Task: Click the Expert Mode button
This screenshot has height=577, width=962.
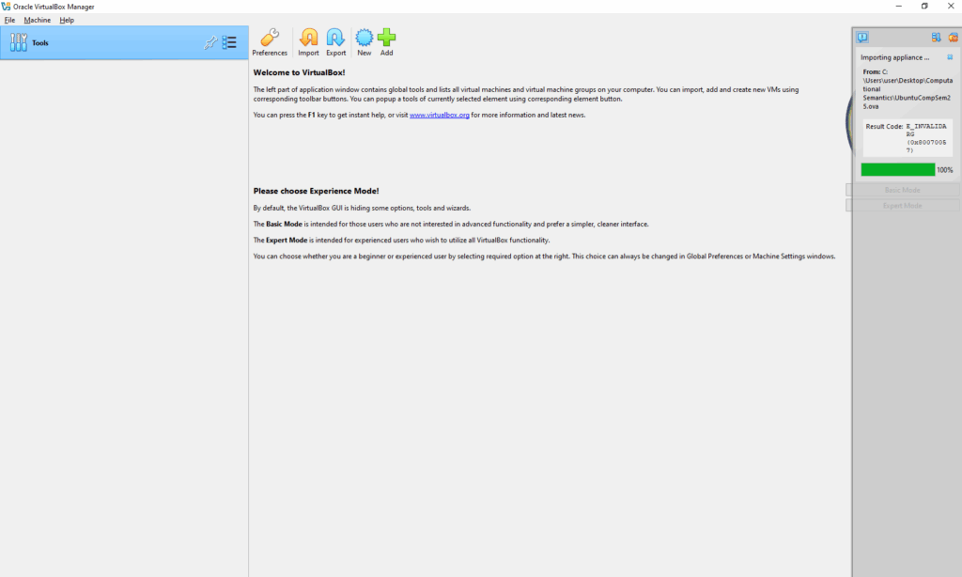Action: pyautogui.click(x=903, y=205)
